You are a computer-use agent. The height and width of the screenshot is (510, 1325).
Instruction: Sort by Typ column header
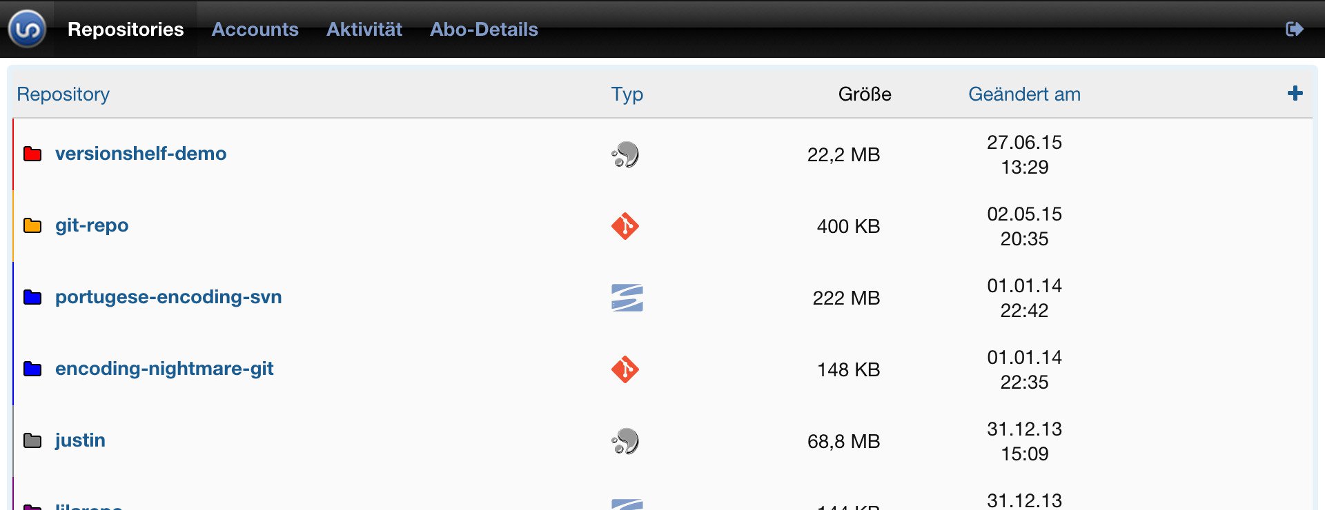(x=627, y=94)
